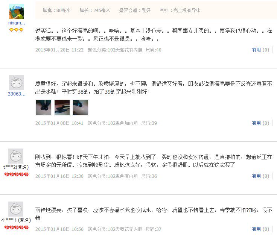Click the 小***卜(匿名) username text

16,220
